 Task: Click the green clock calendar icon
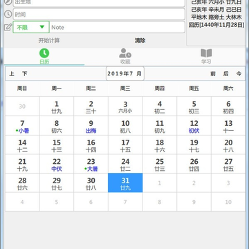click(x=44, y=53)
